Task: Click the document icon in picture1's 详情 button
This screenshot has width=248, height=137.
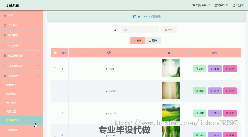Action: pos(196,69)
